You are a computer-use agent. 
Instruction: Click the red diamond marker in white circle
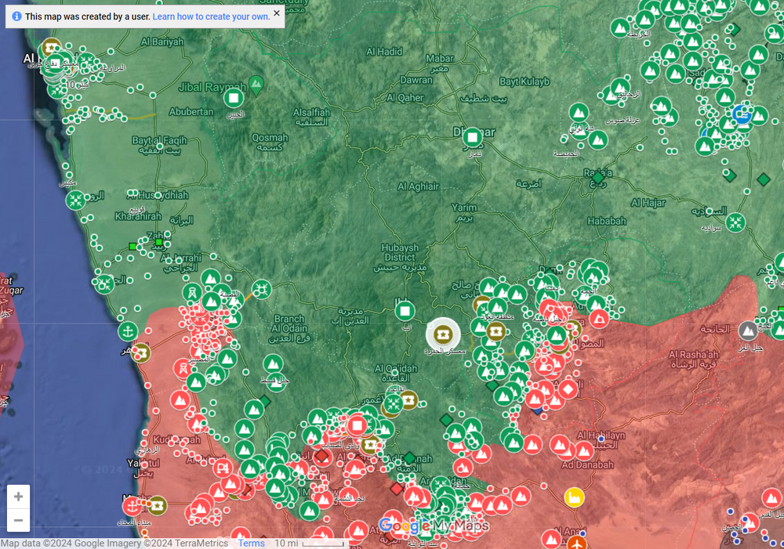[x=568, y=388]
